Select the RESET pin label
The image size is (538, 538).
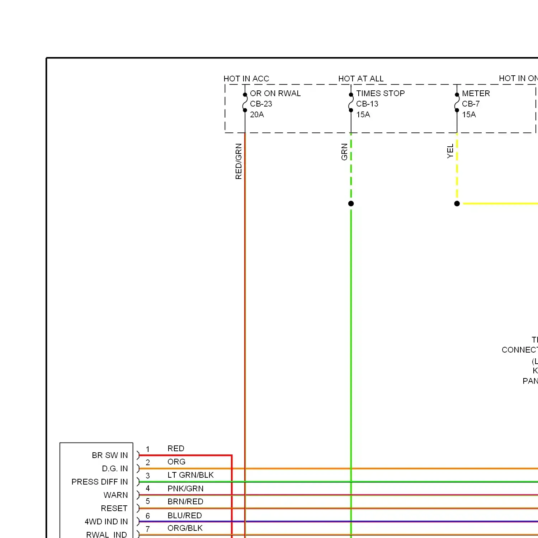coord(114,508)
